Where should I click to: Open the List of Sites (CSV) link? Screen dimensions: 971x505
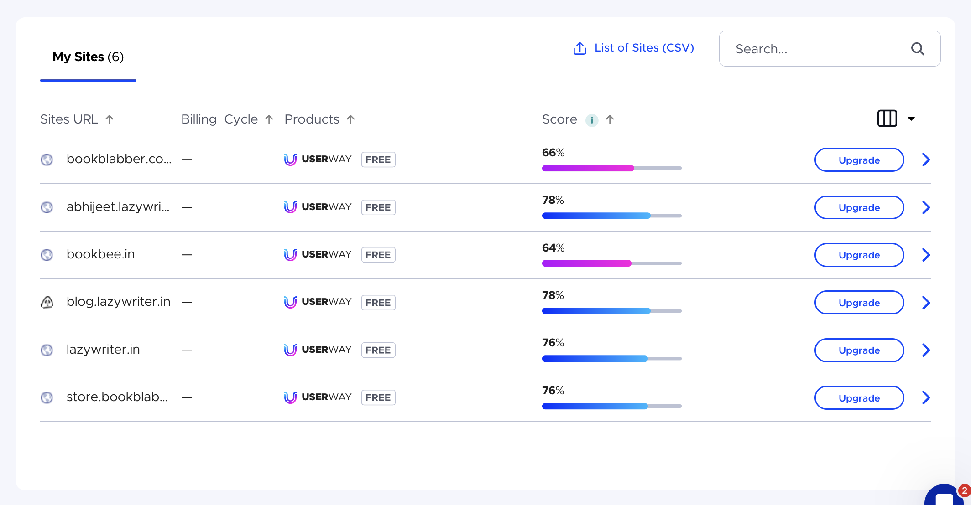644,48
